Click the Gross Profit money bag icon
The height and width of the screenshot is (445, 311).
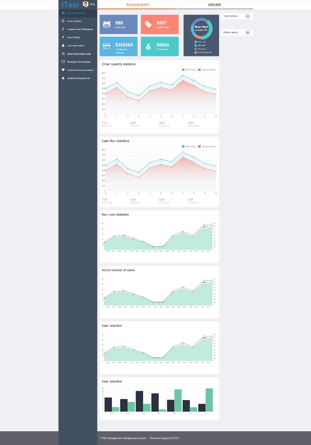[x=148, y=47]
